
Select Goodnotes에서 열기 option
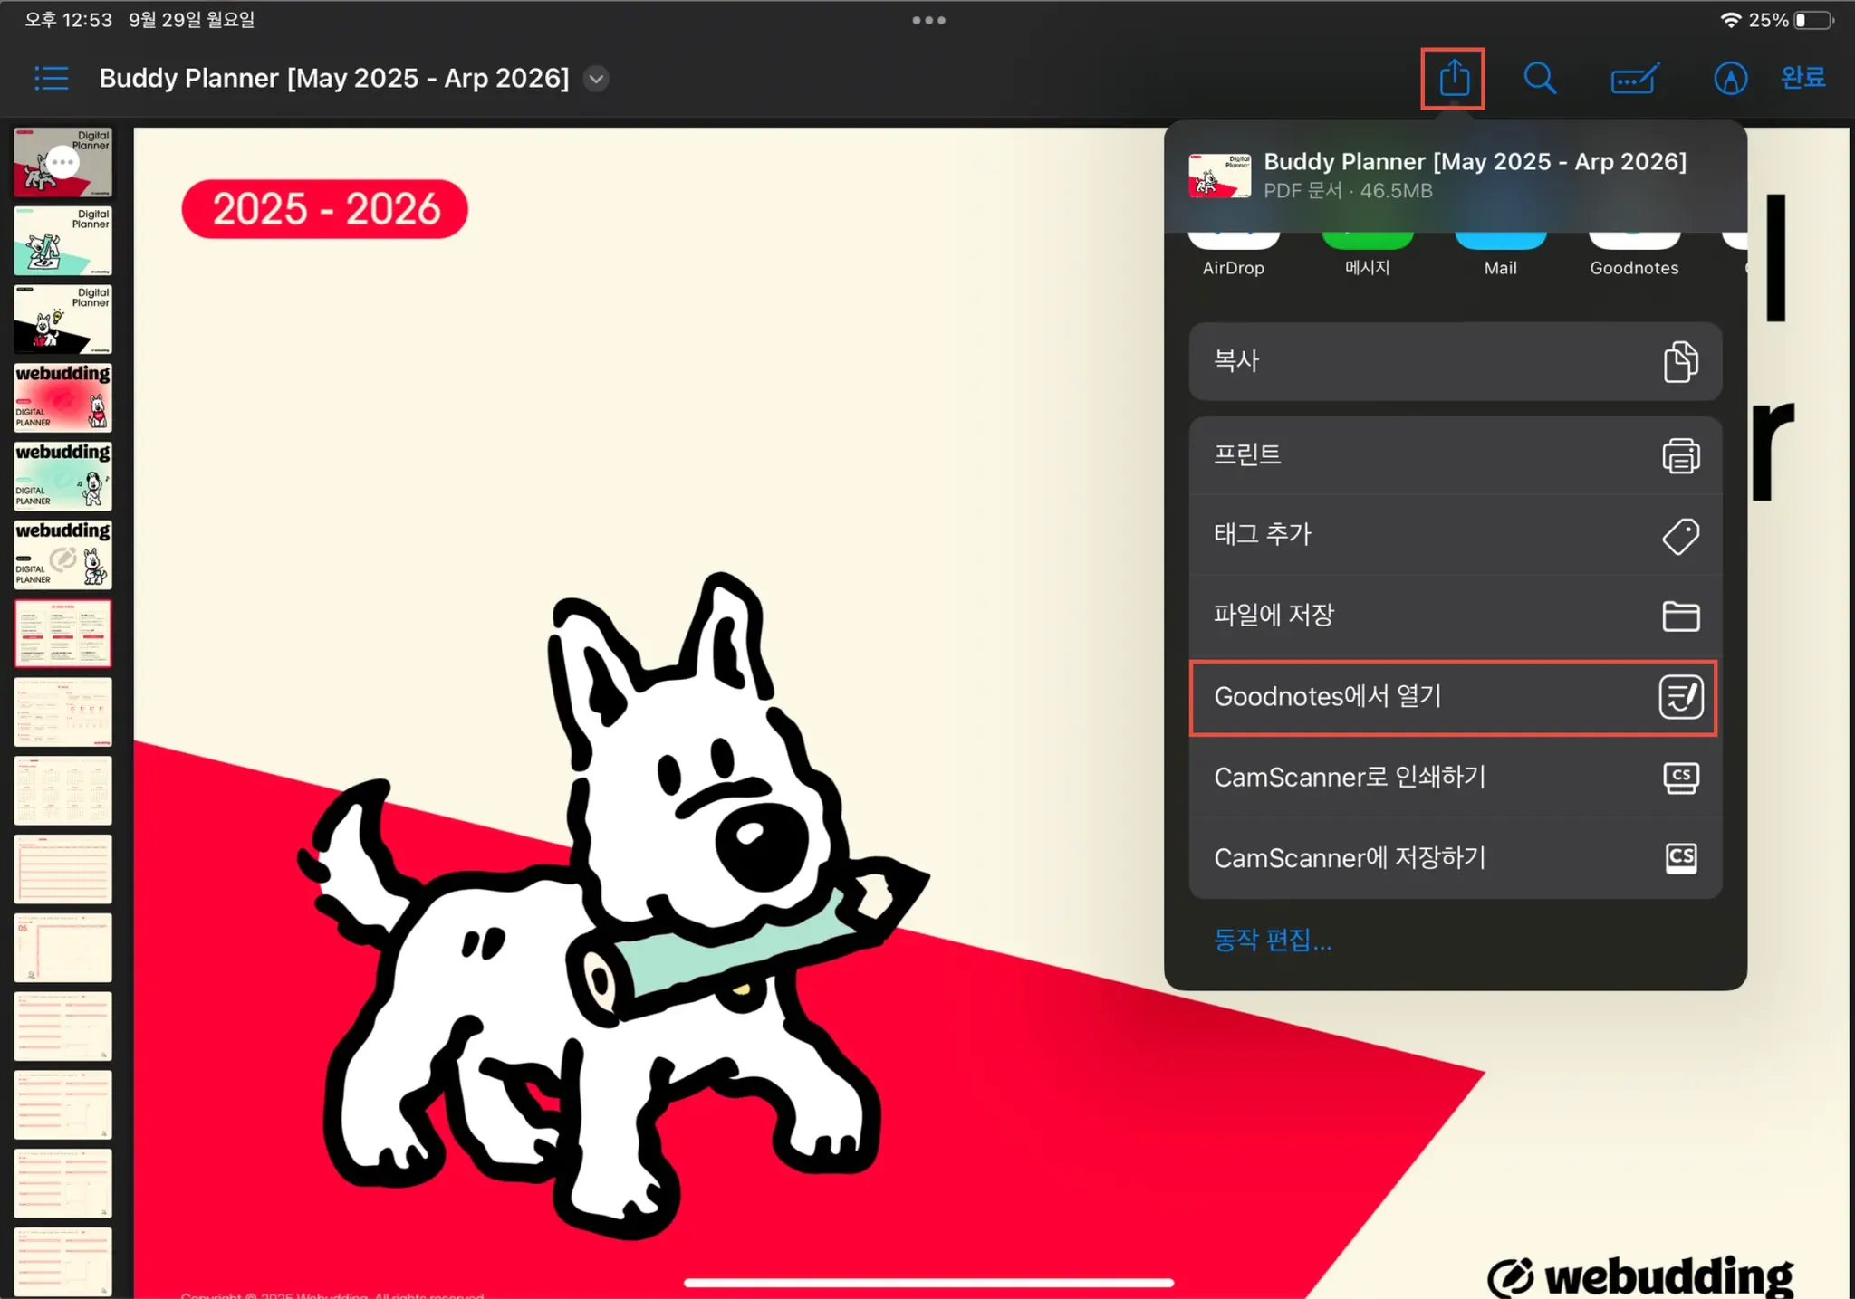[x=1453, y=697]
